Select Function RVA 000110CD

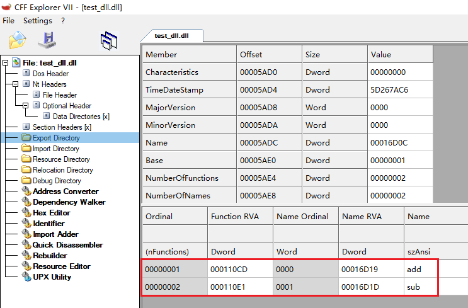tap(240, 269)
